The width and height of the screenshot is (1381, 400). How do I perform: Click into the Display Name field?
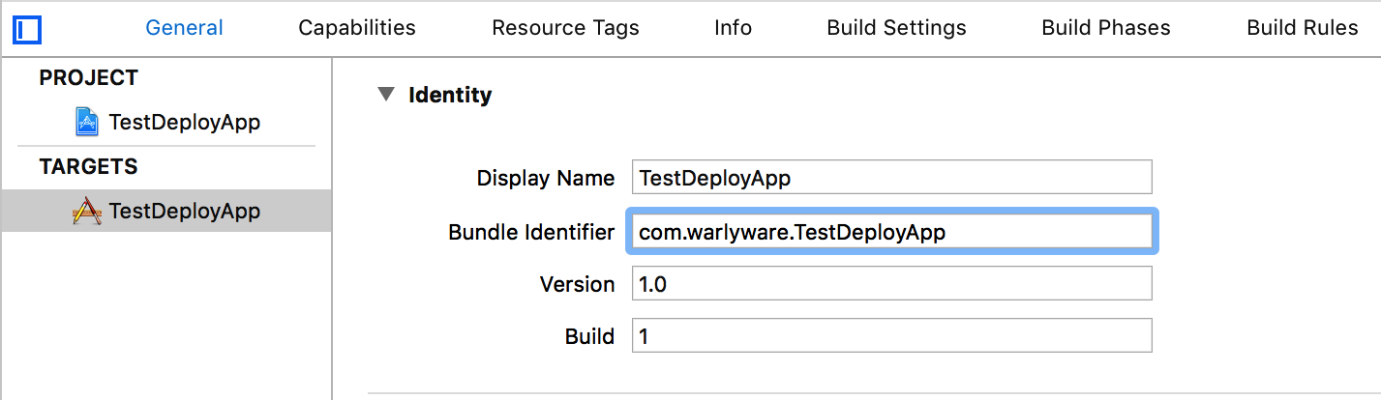pos(890,178)
